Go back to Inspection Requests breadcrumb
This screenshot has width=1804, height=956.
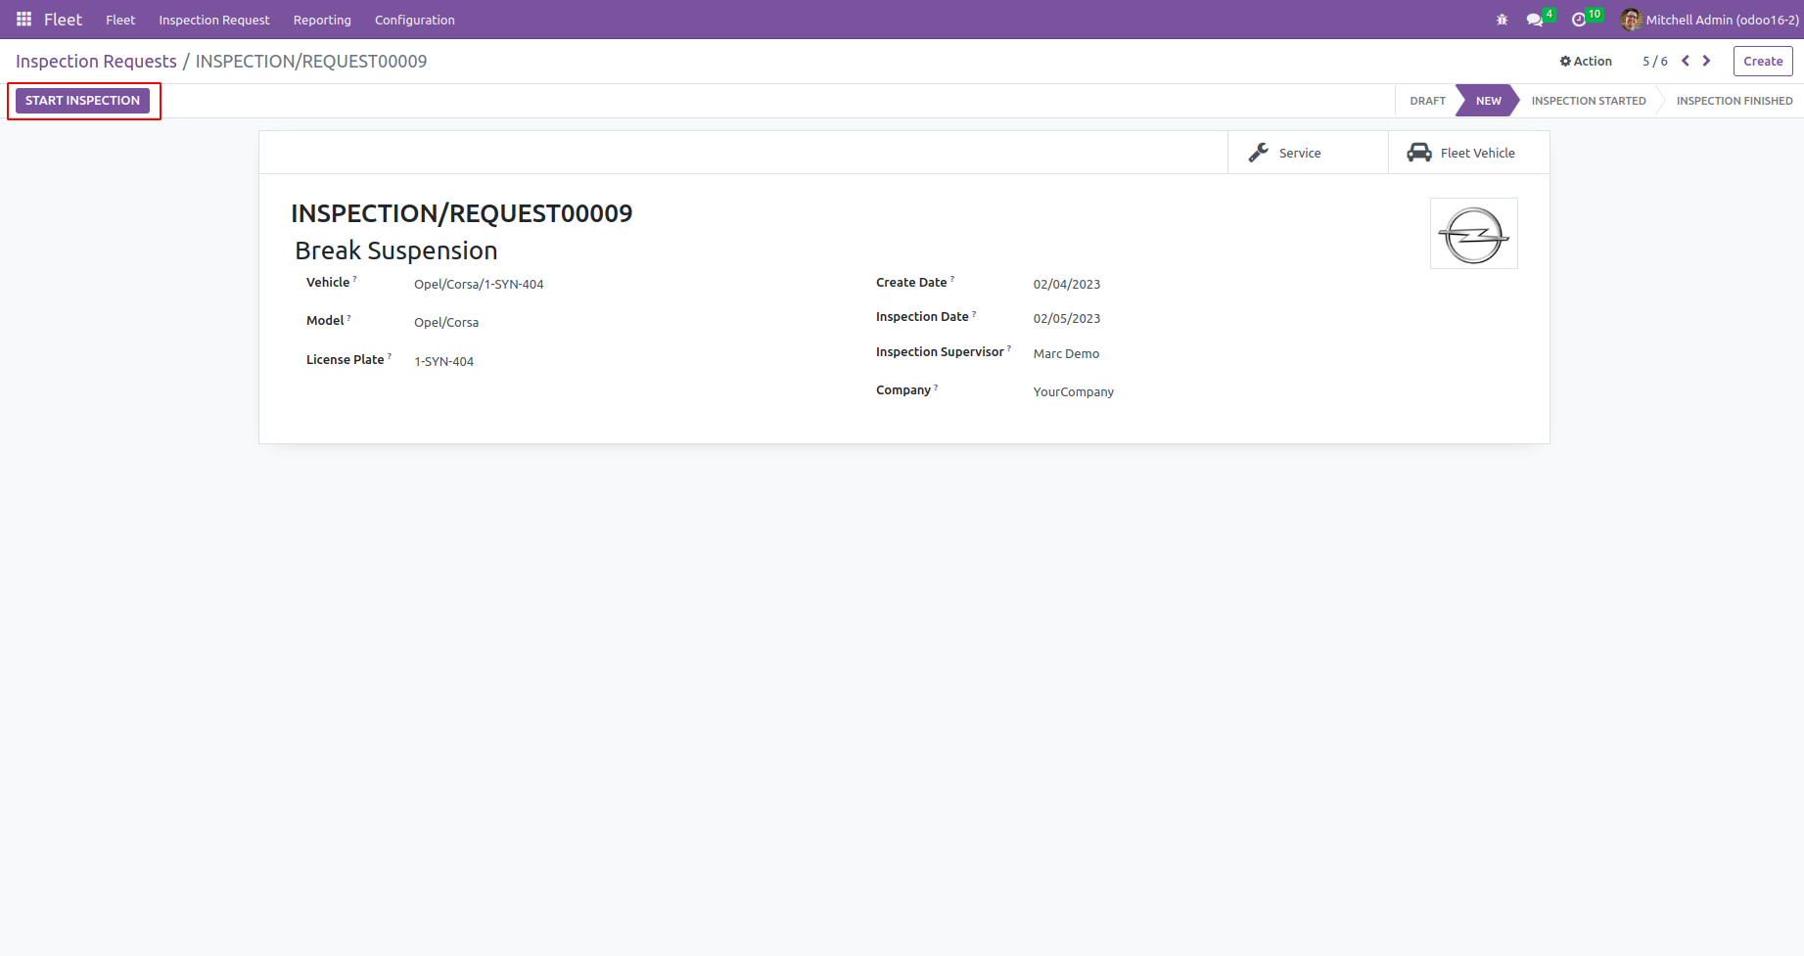click(96, 61)
